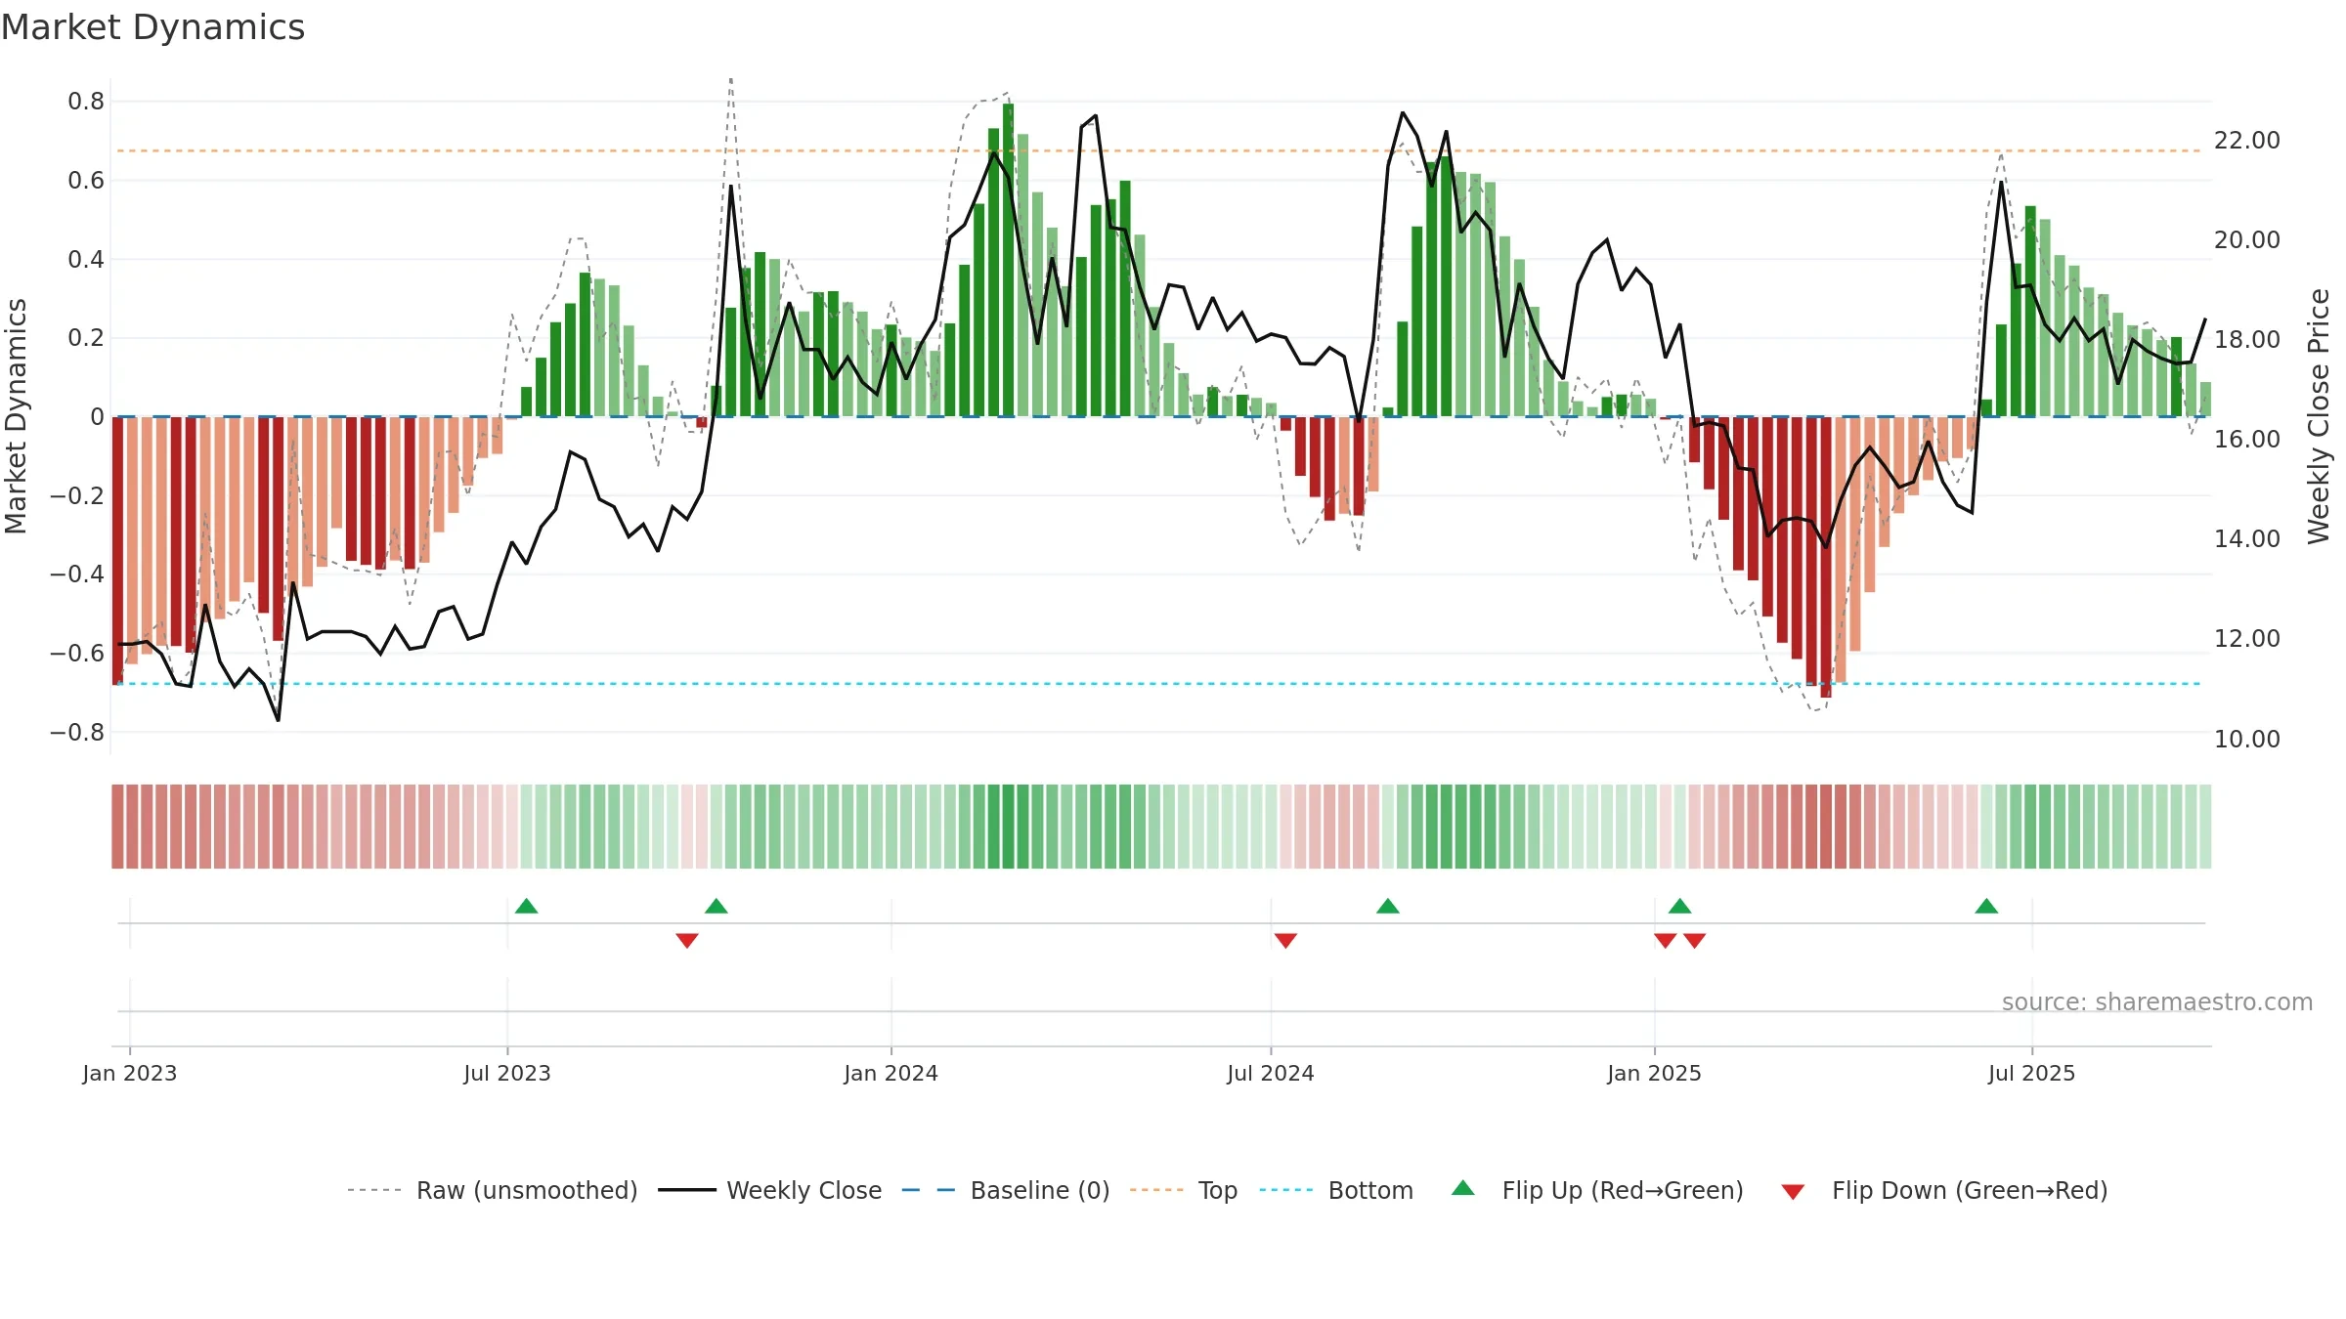Click the Flip Up marker at Jul 2023

(x=526, y=906)
